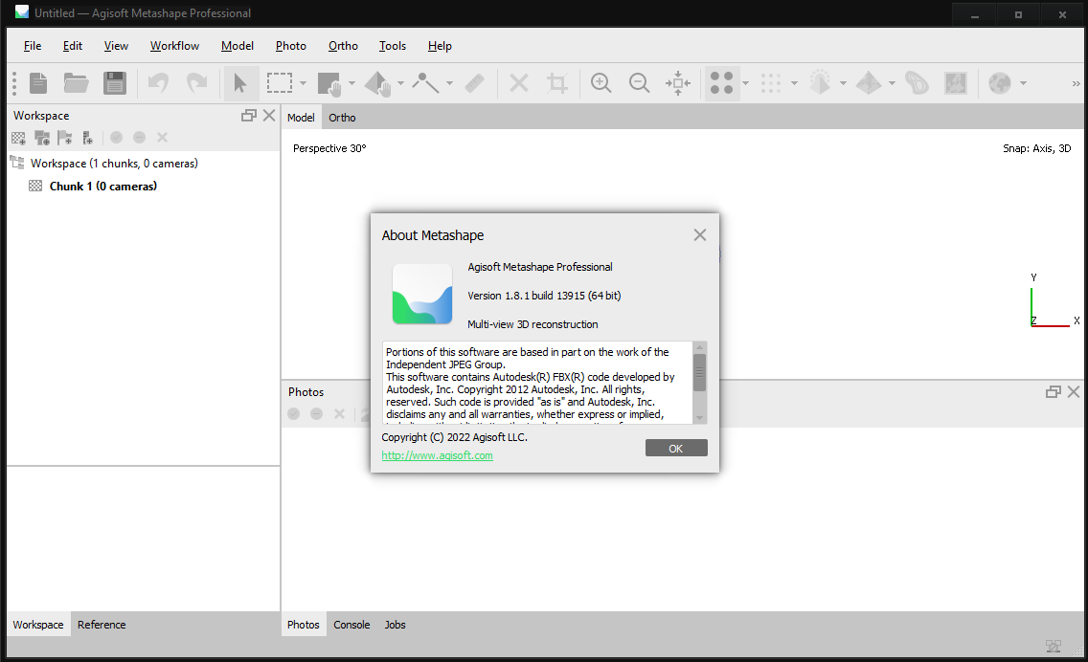The height and width of the screenshot is (662, 1088).
Task: Open the File menu
Action: coord(33,46)
